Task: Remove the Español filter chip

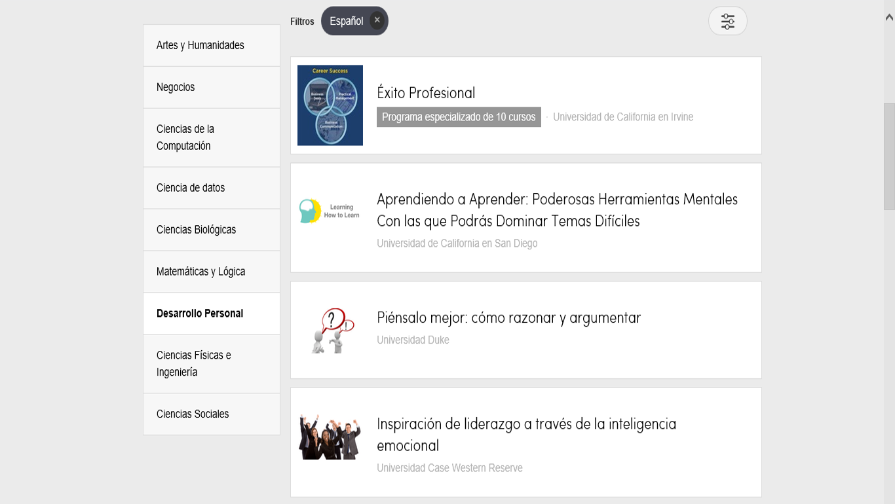Action: point(377,20)
